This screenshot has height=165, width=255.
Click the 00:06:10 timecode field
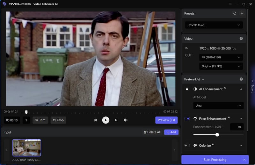(x=12, y=120)
